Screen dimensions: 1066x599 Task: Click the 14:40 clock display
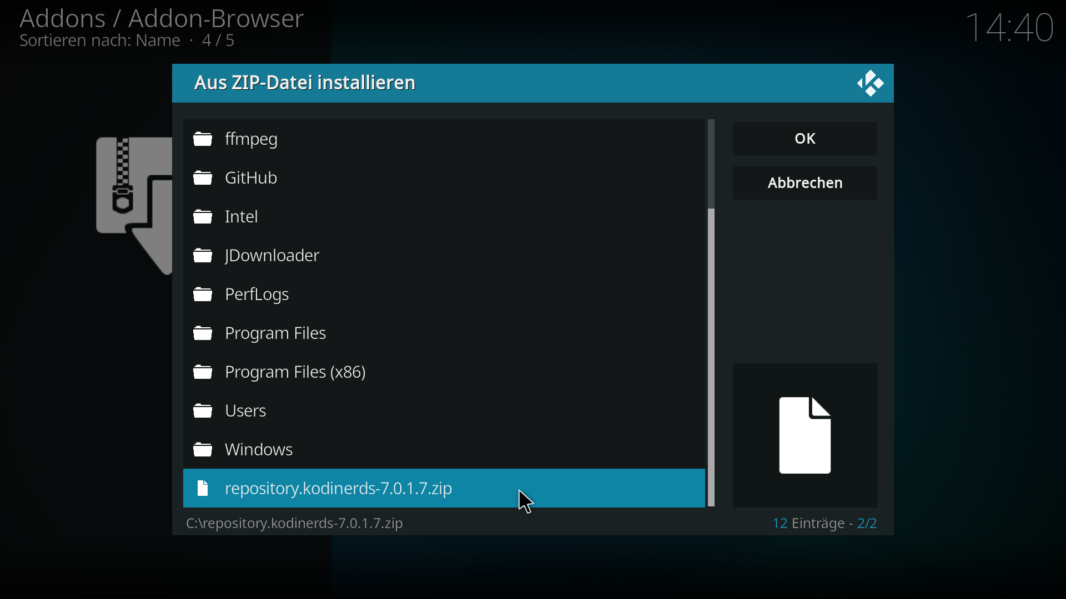click(1010, 27)
